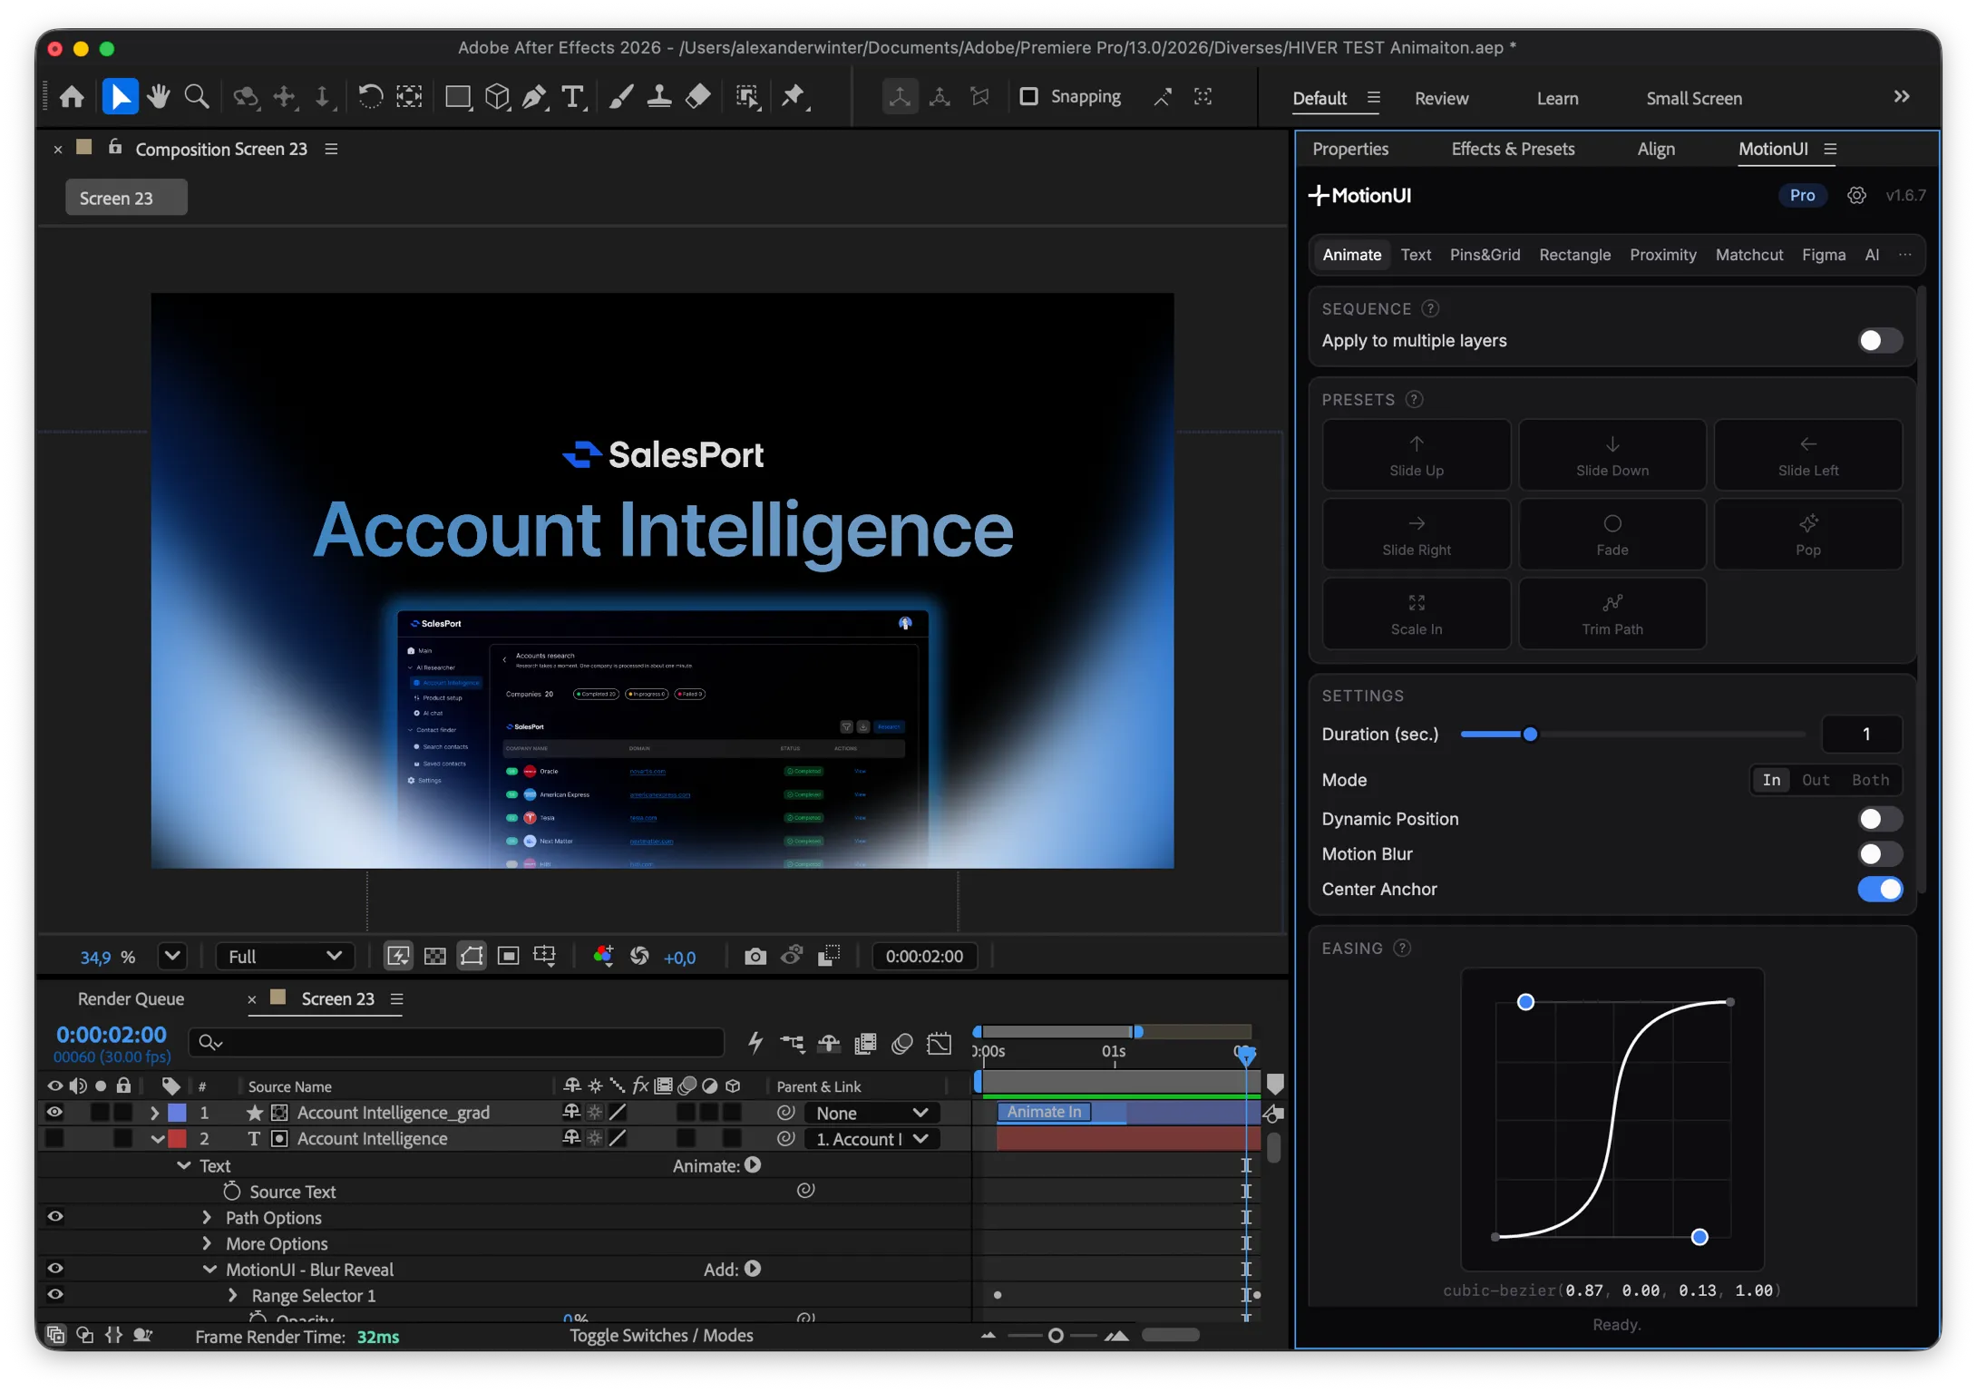Disable the Center Anchor switch
This screenshot has width=1977, height=1392.
click(x=1879, y=890)
